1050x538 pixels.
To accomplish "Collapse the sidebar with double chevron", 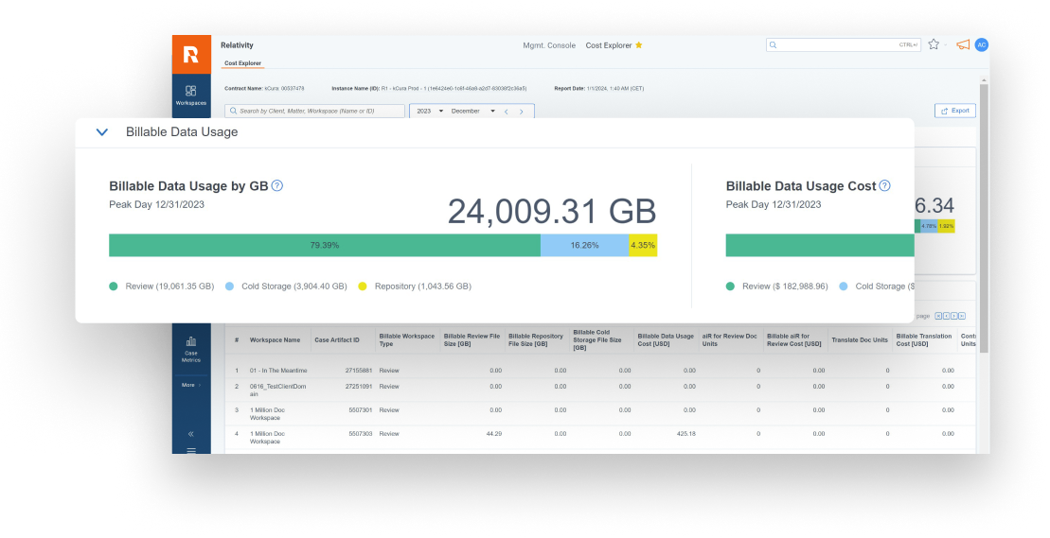I will (190, 434).
